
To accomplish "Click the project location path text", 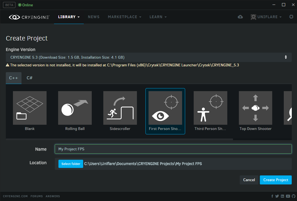I will pyautogui.click(x=143, y=164).
